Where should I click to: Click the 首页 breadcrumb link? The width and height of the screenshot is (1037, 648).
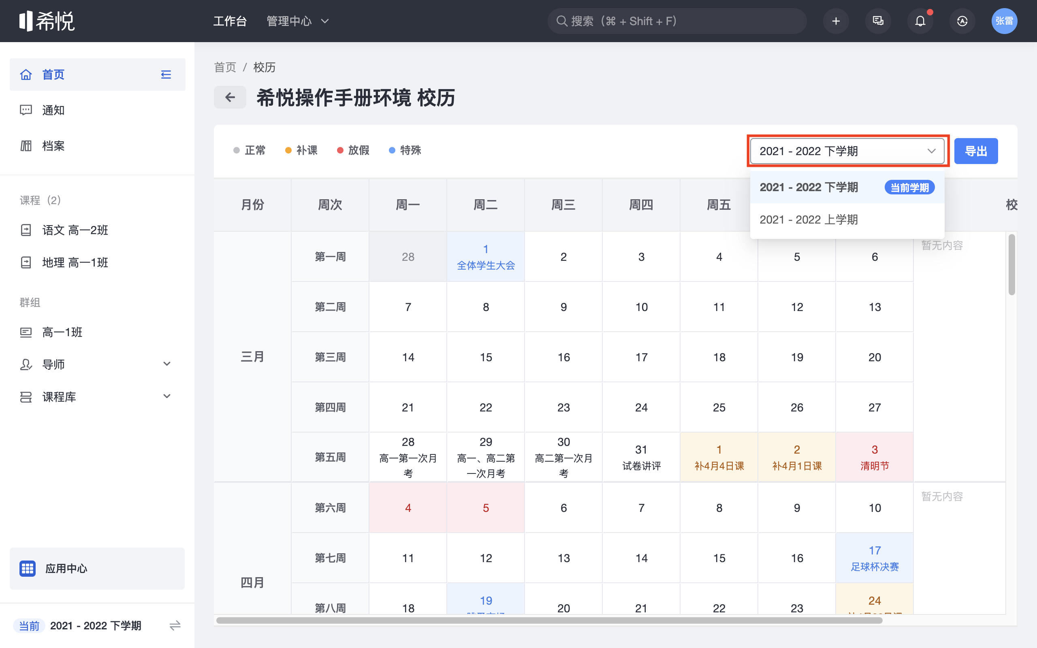tap(225, 67)
